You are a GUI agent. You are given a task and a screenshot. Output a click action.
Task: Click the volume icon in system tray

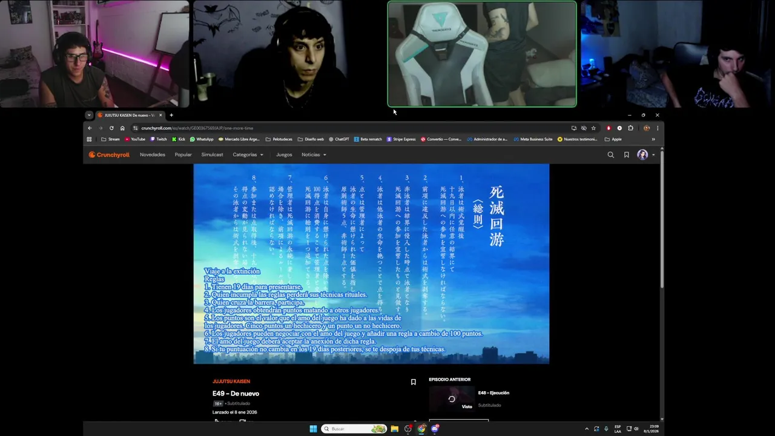click(x=636, y=429)
